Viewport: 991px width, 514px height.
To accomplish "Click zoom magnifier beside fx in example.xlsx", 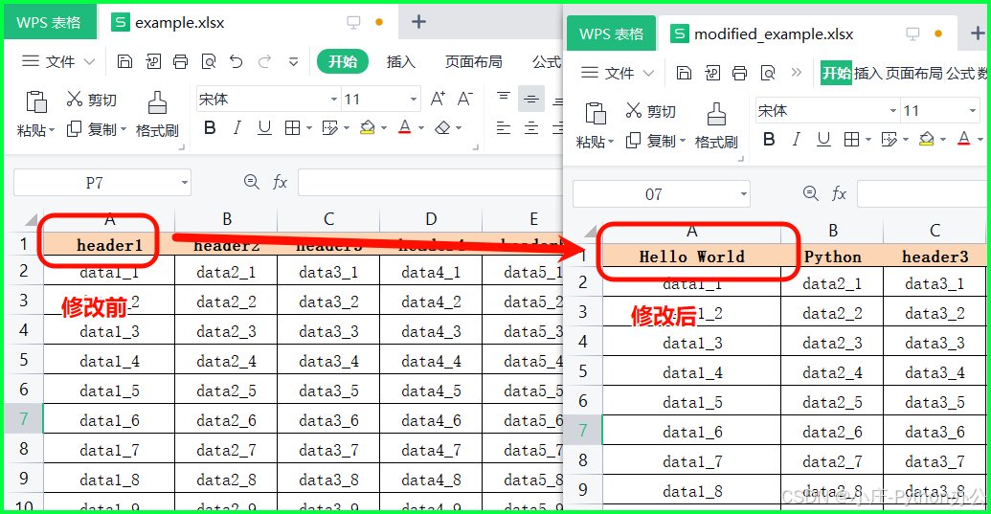I will tap(252, 183).
